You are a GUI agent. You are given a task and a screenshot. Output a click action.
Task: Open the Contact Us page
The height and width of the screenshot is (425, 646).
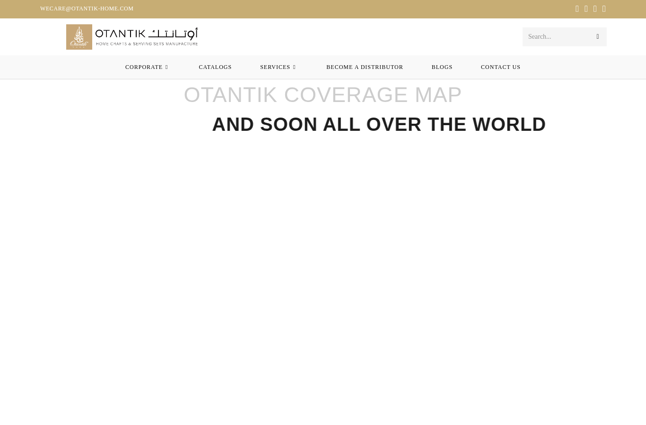[x=500, y=67]
